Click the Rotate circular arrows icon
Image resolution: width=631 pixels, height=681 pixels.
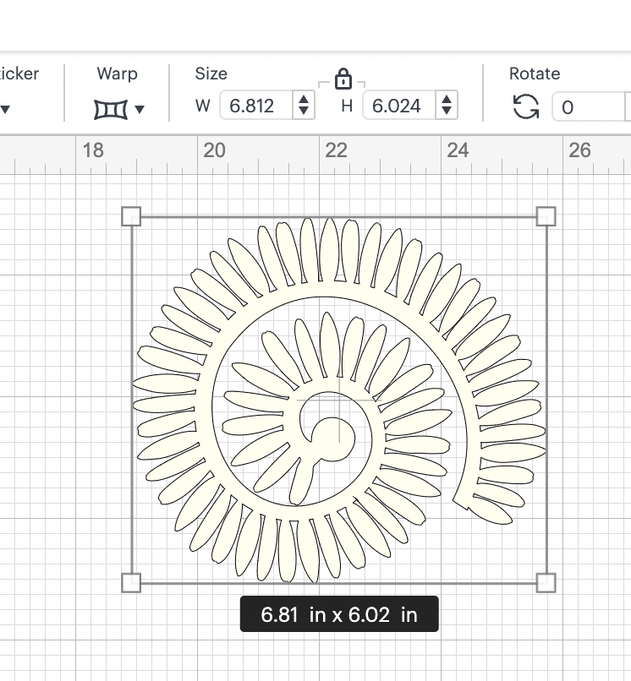pyautogui.click(x=526, y=106)
